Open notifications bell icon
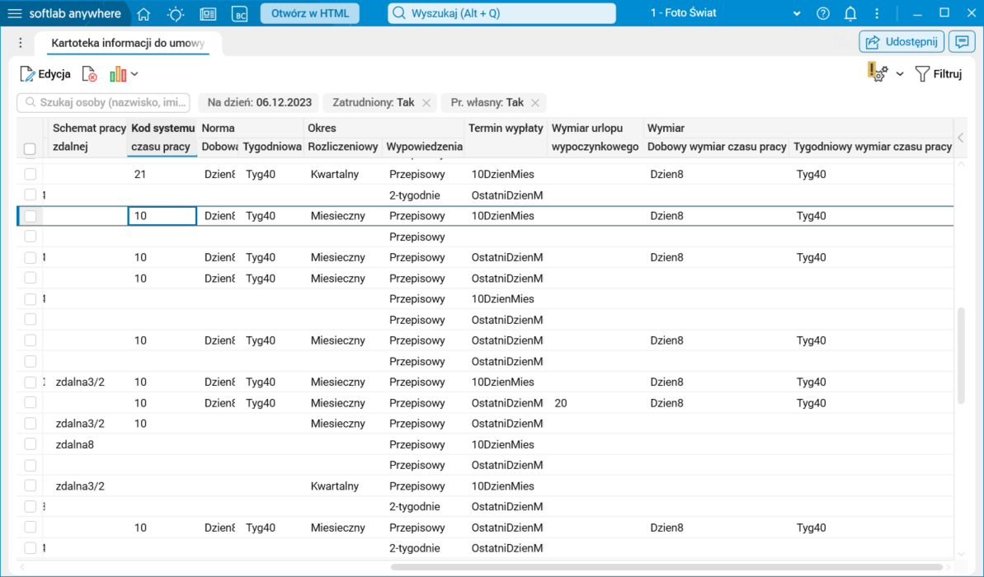The height and width of the screenshot is (577, 984). click(x=850, y=13)
